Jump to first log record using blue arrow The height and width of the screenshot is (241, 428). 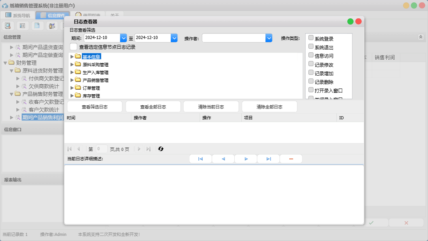200,159
